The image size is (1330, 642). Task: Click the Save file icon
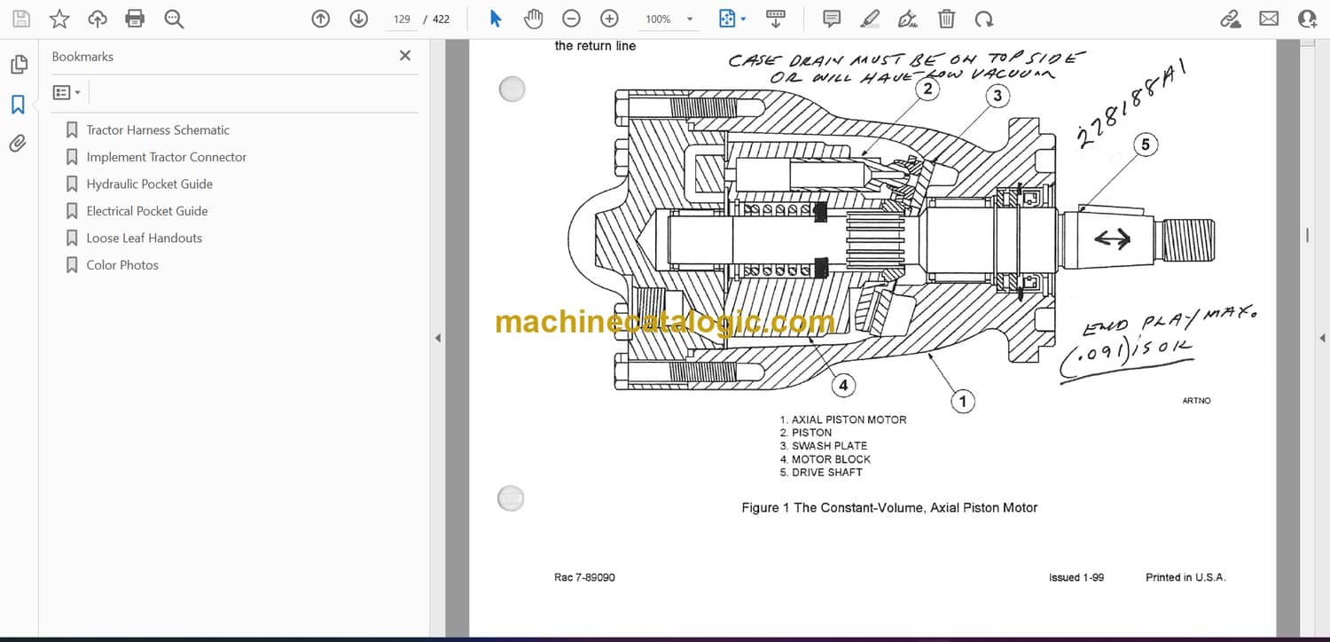(x=21, y=19)
